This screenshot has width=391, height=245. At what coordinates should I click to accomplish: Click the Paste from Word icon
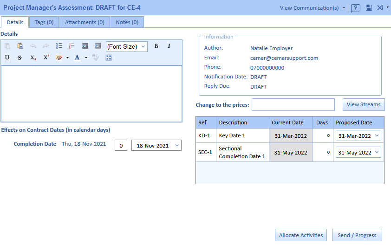pos(20,46)
